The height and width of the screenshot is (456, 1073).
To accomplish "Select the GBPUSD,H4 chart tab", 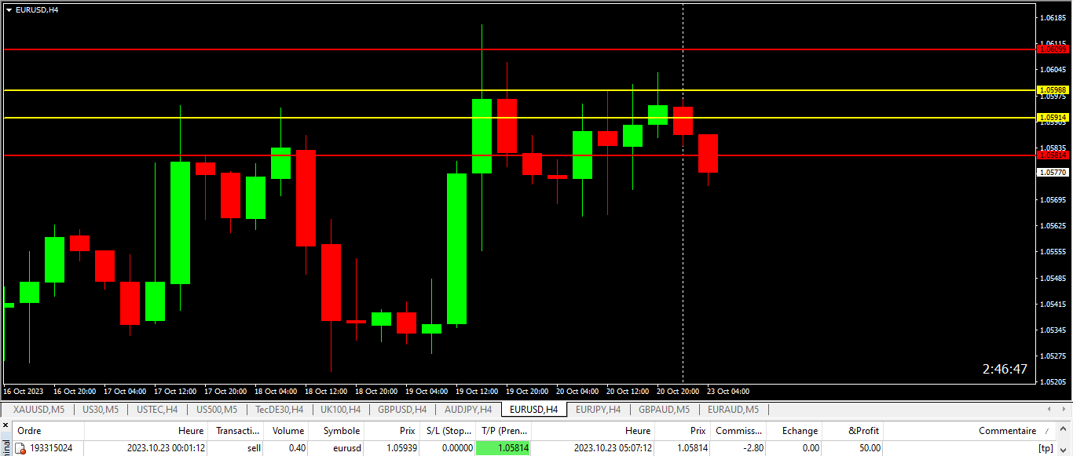I will [x=402, y=409].
